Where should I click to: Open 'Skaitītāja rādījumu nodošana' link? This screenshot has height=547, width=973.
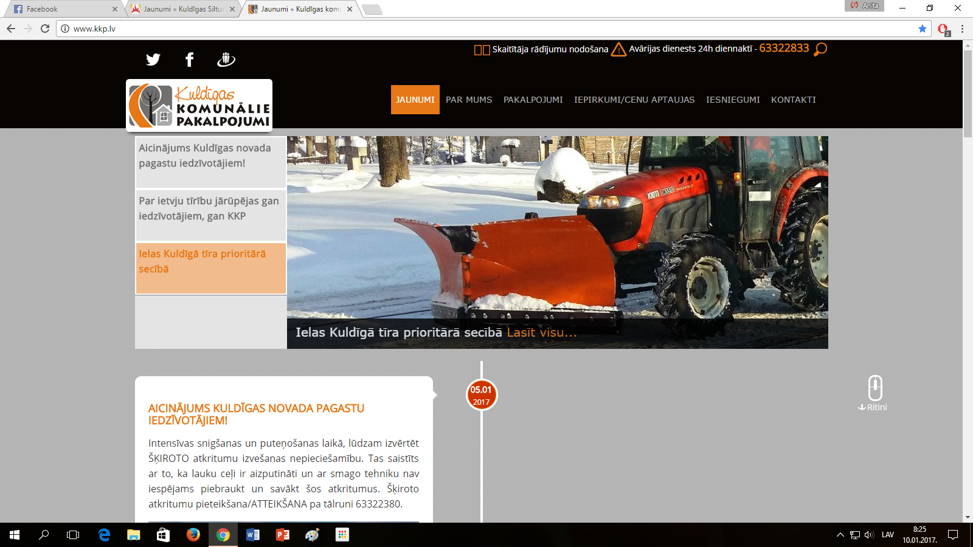point(550,49)
